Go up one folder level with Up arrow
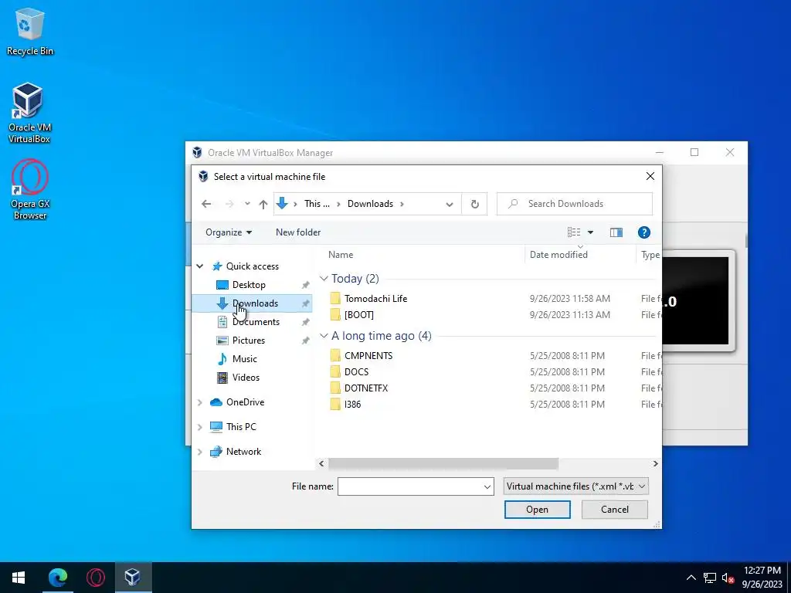This screenshot has height=593, width=791. coord(263,204)
